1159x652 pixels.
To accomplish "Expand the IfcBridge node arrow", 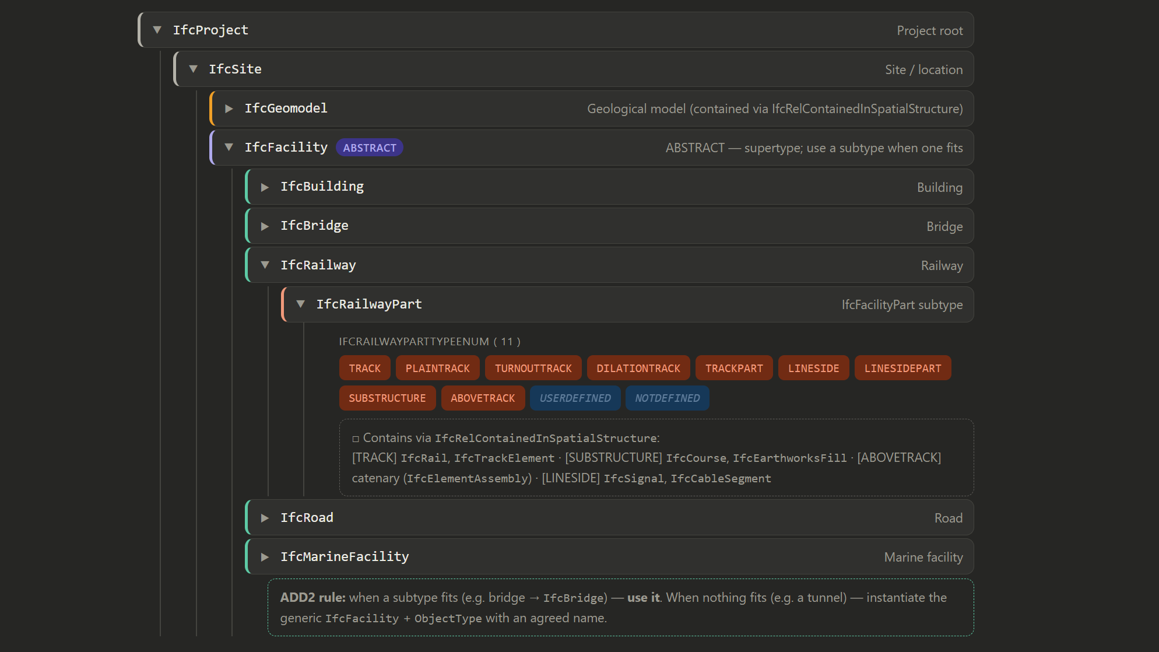I will [x=265, y=226].
